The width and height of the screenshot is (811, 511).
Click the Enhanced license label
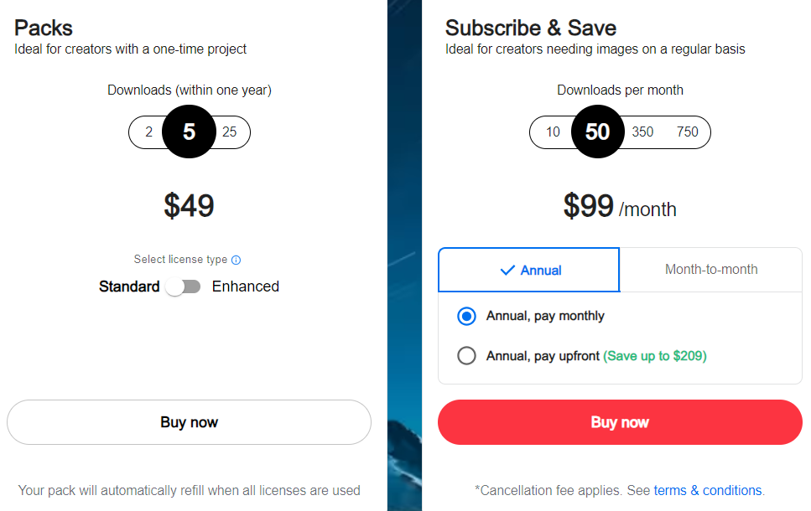tap(246, 286)
